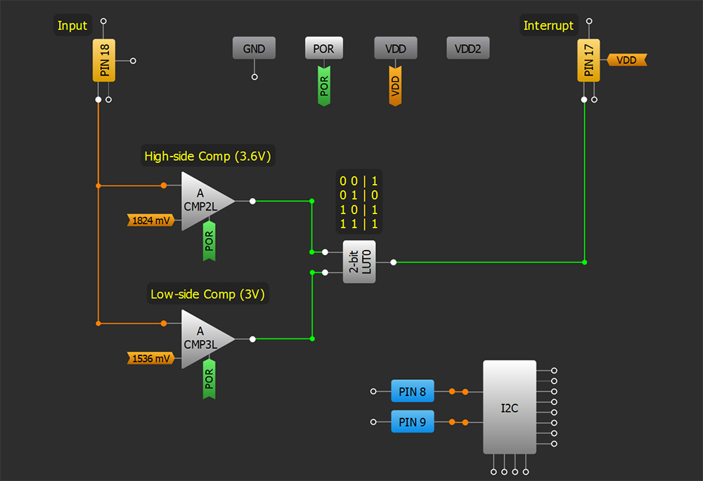This screenshot has height=481, width=703.
Task: Select the High-side Comp (3.6V) label
Action: [x=207, y=157]
